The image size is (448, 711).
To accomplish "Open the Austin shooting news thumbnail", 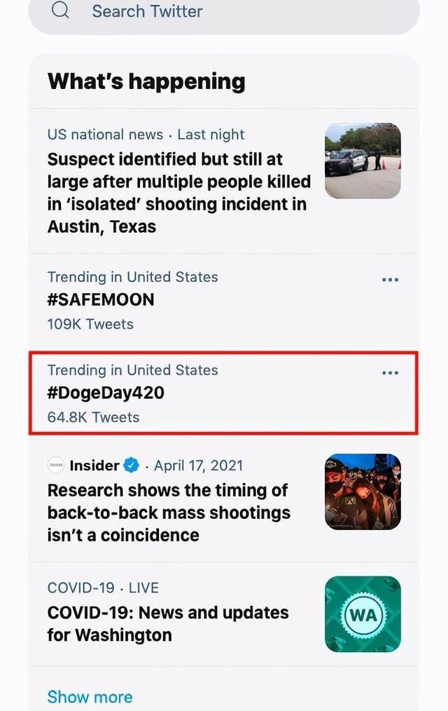I will pos(363,161).
